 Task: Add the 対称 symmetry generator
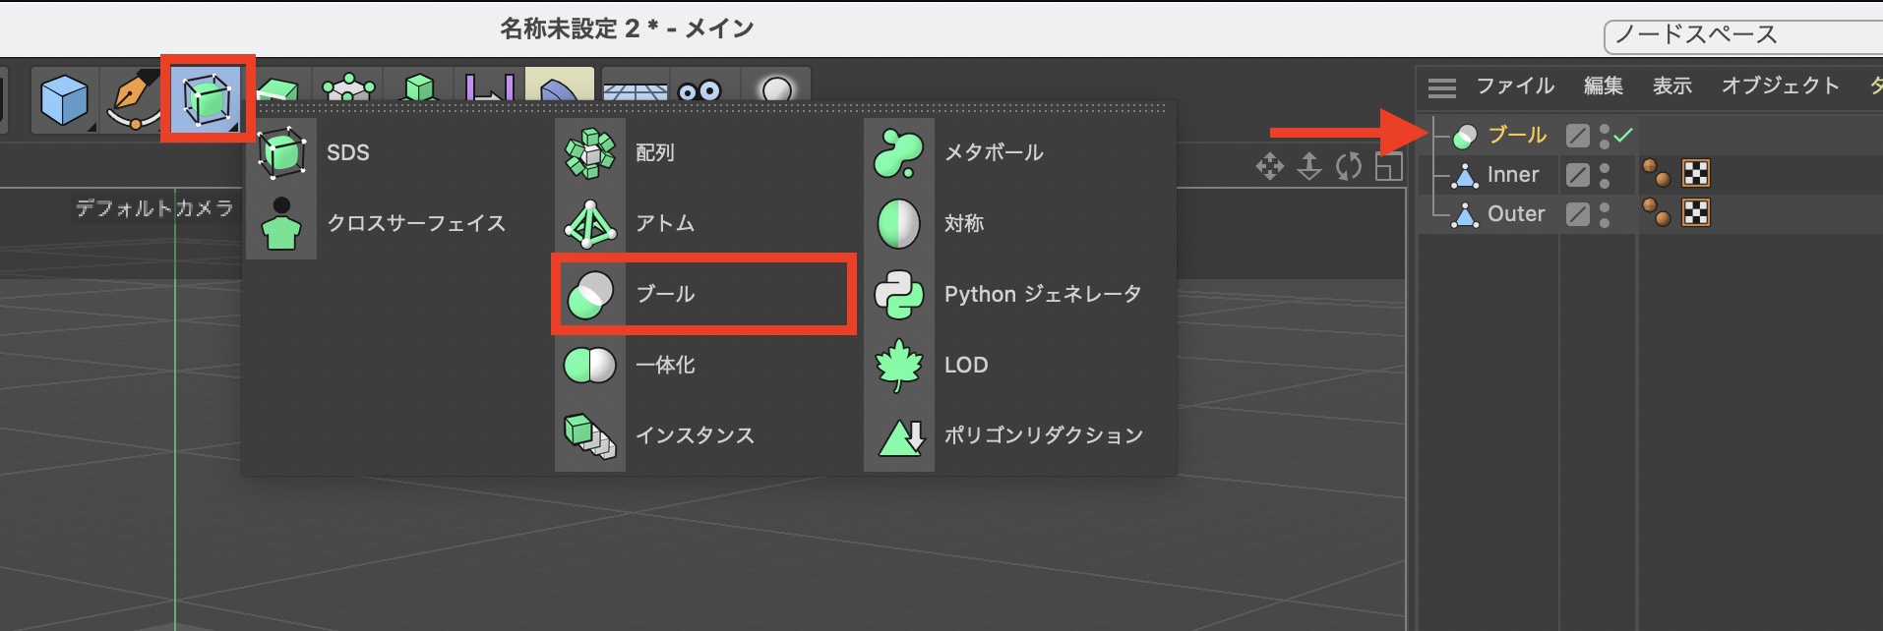point(962,224)
